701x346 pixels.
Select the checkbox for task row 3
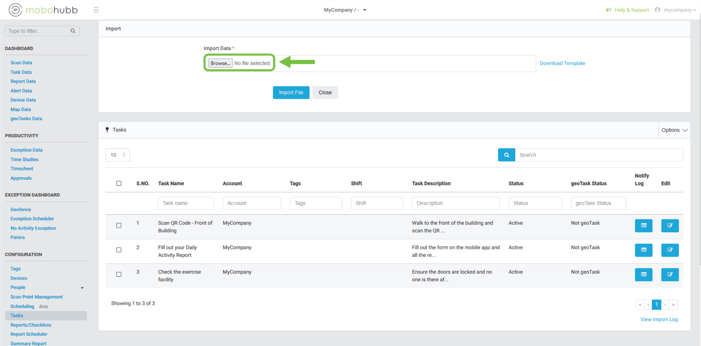[x=119, y=275]
